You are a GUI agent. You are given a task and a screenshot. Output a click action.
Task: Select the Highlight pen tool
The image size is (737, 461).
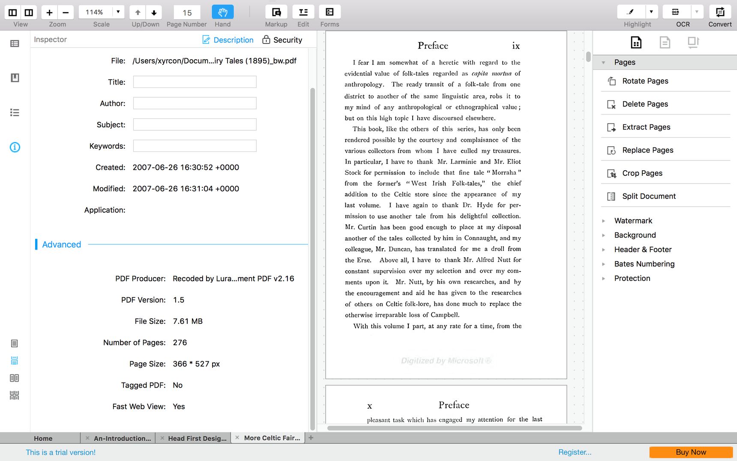point(630,12)
